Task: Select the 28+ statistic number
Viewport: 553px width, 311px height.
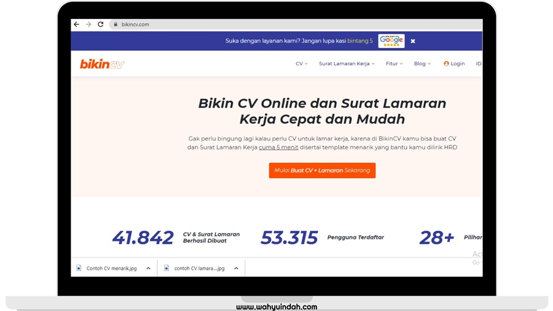Action: pos(437,238)
